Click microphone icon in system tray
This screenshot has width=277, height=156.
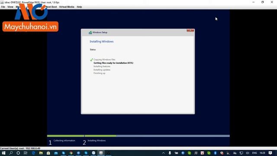pos(170,153)
